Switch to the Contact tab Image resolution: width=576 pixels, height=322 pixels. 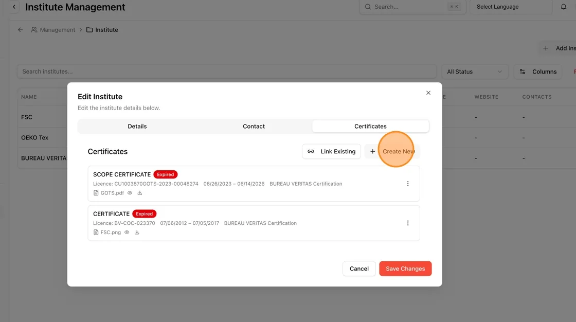254,126
